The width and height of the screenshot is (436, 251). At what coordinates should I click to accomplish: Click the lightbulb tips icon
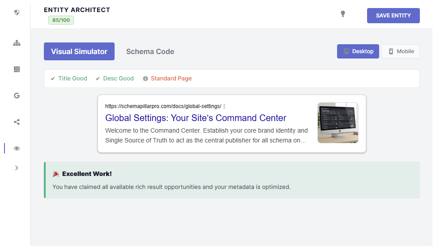343,14
